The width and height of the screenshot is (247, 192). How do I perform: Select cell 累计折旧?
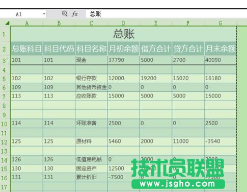click(91, 178)
